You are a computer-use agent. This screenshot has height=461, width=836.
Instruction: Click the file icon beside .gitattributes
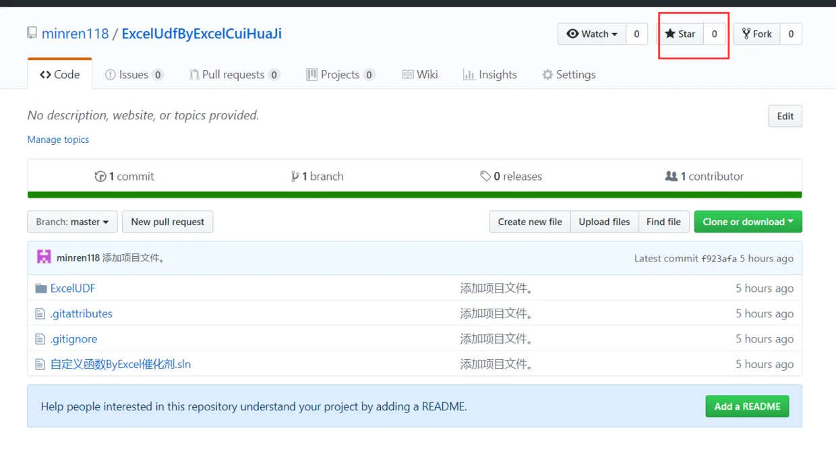pyautogui.click(x=40, y=313)
